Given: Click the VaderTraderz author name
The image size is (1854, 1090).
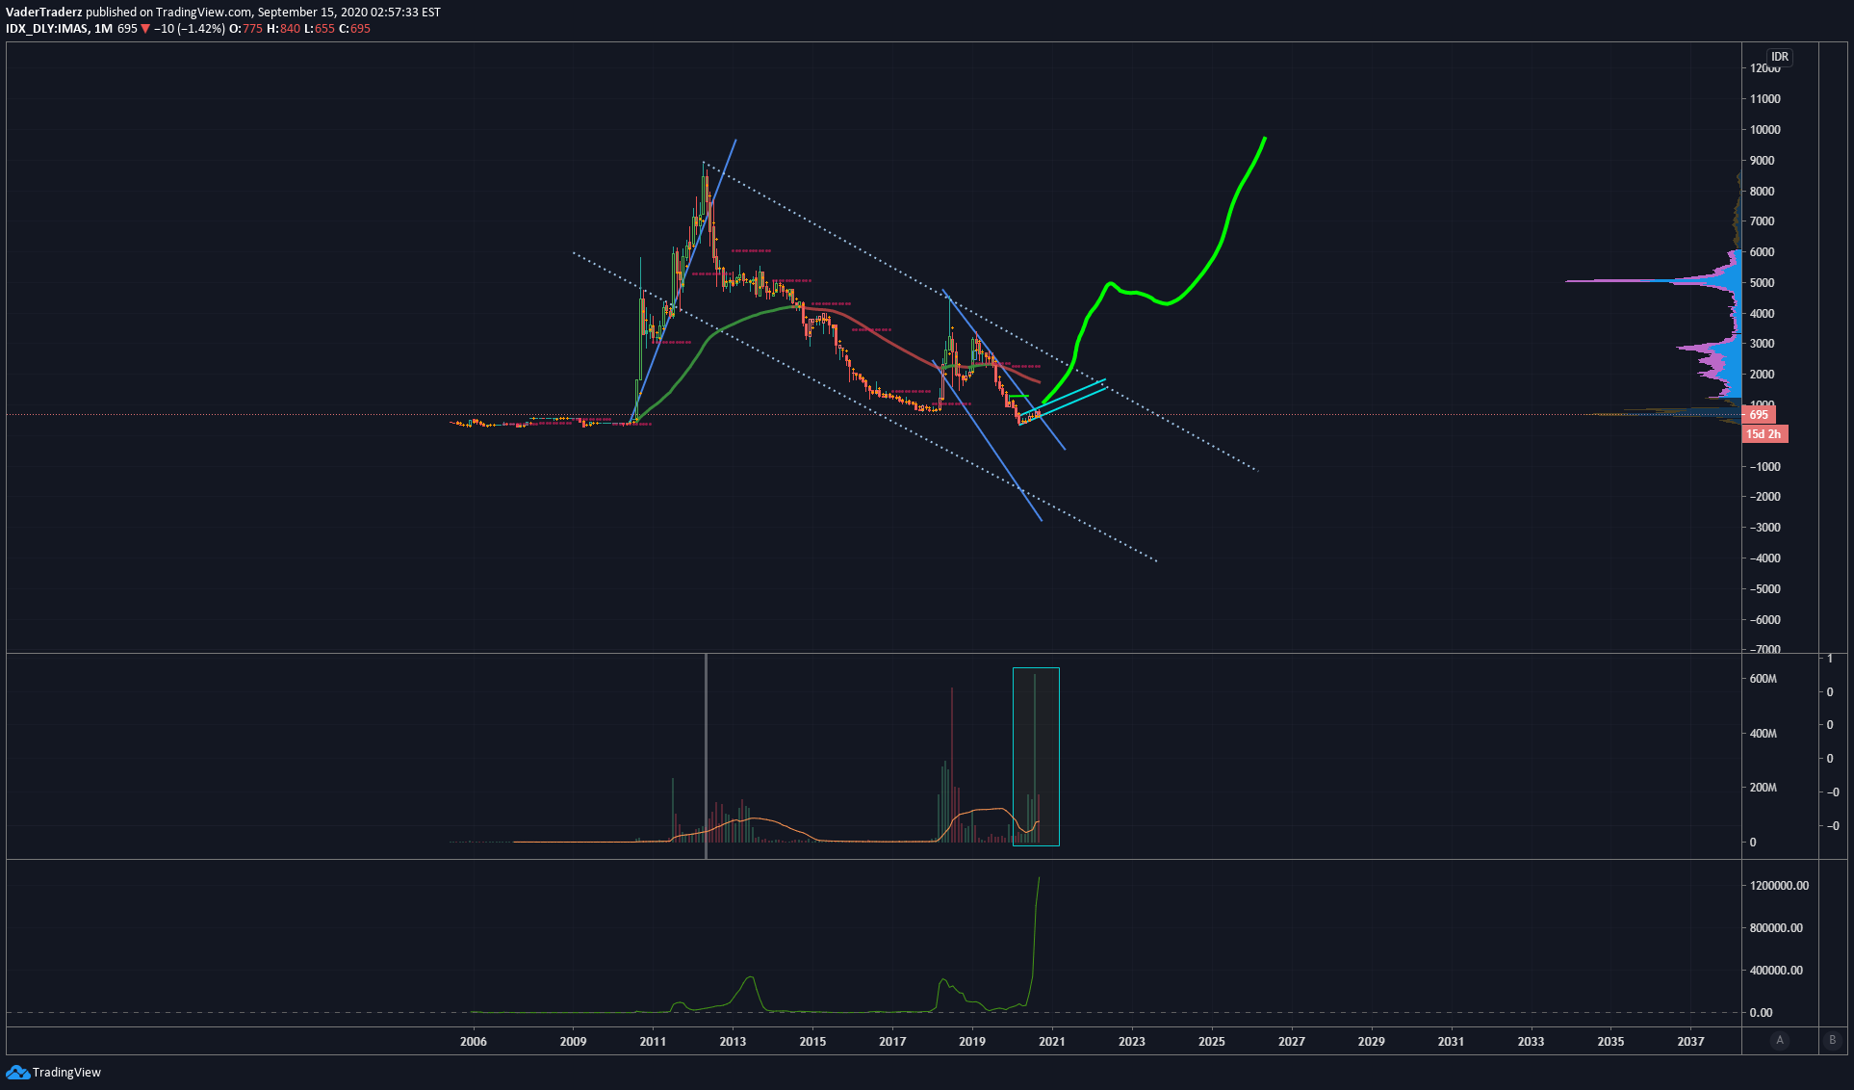Looking at the screenshot, I should tap(43, 13).
